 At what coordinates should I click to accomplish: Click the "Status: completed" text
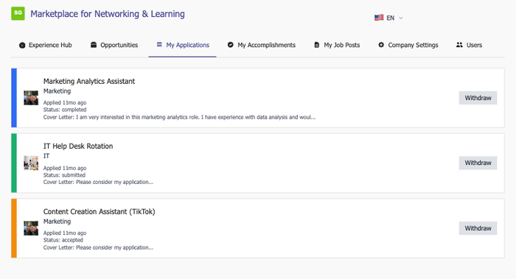tap(65, 110)
